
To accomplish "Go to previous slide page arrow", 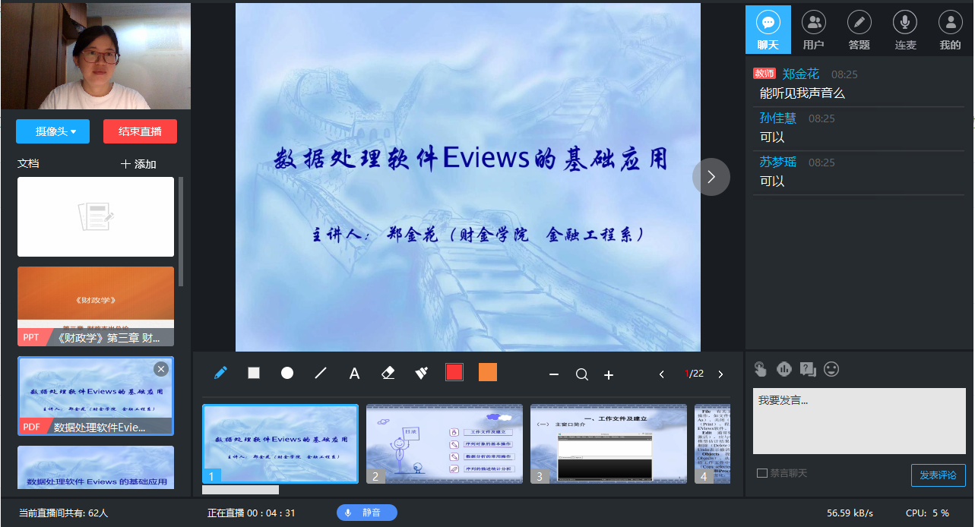I will [x=662, y=374].
